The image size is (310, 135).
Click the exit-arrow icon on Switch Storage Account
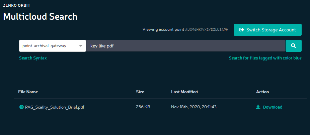(242, 30)
